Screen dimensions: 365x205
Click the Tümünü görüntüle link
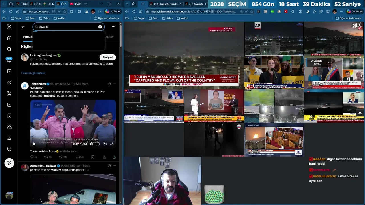[x=33, y=73]
